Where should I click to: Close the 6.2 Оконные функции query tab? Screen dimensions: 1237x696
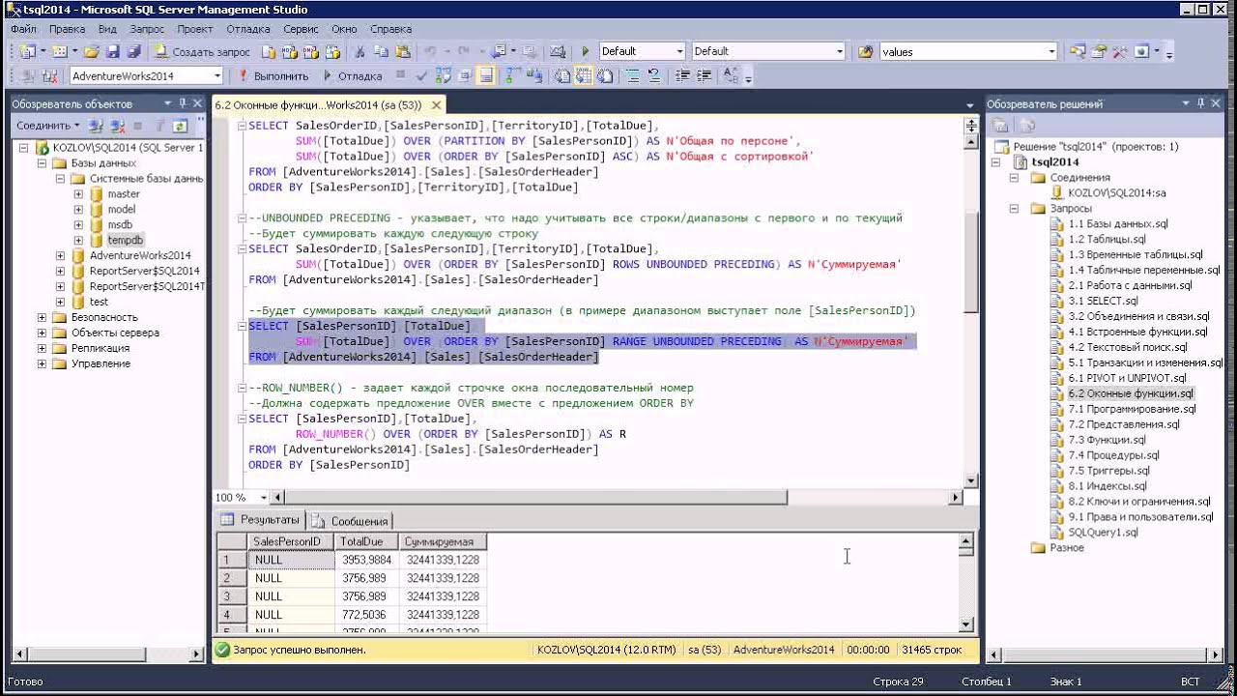pyautogui.click(x=436, y=105)
